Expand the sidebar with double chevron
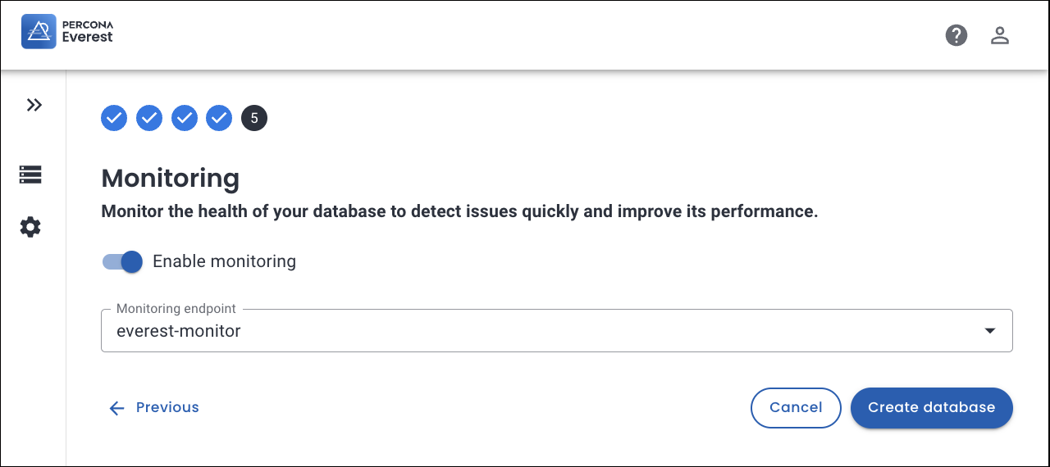1050x467 pixels. (x=34, y=105)
